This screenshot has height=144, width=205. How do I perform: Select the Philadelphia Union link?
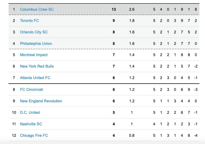coord(36,44)
